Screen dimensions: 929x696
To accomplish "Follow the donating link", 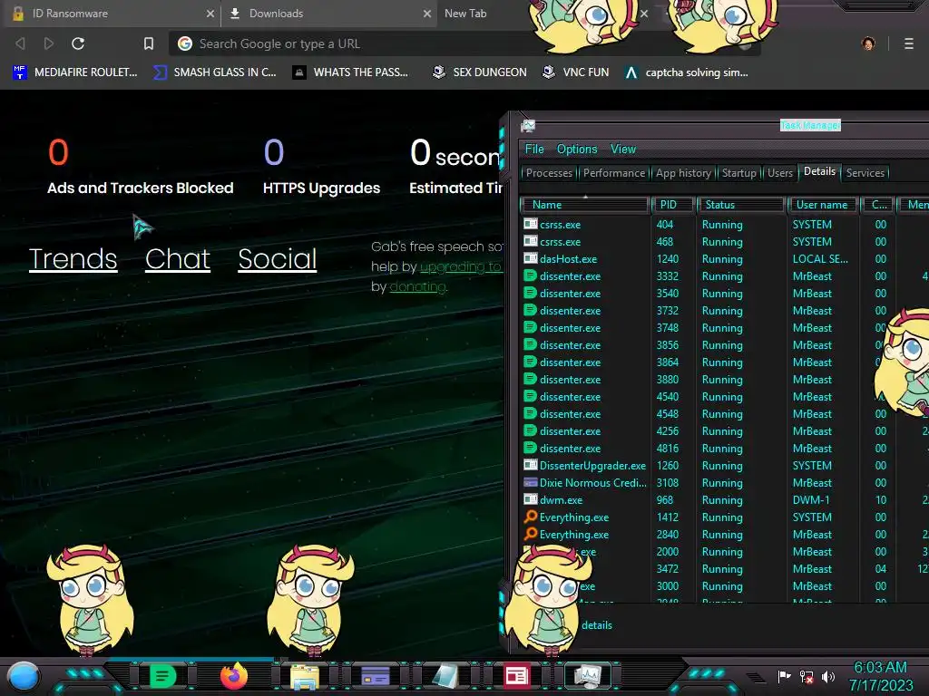I will [417, 287].
